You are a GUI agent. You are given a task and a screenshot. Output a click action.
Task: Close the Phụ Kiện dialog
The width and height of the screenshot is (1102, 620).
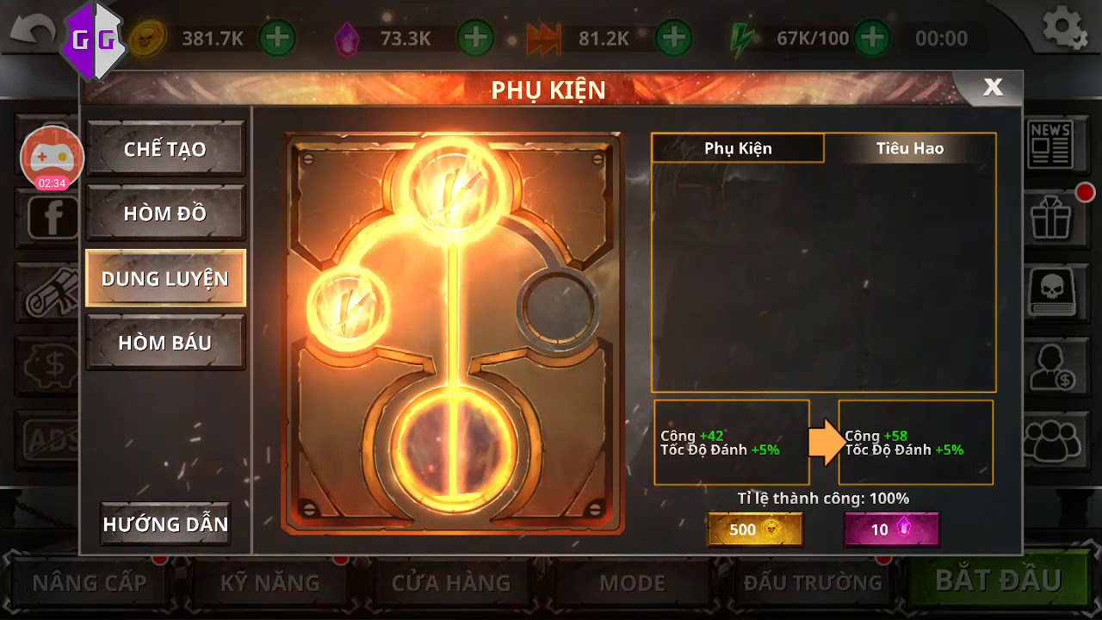994,87
